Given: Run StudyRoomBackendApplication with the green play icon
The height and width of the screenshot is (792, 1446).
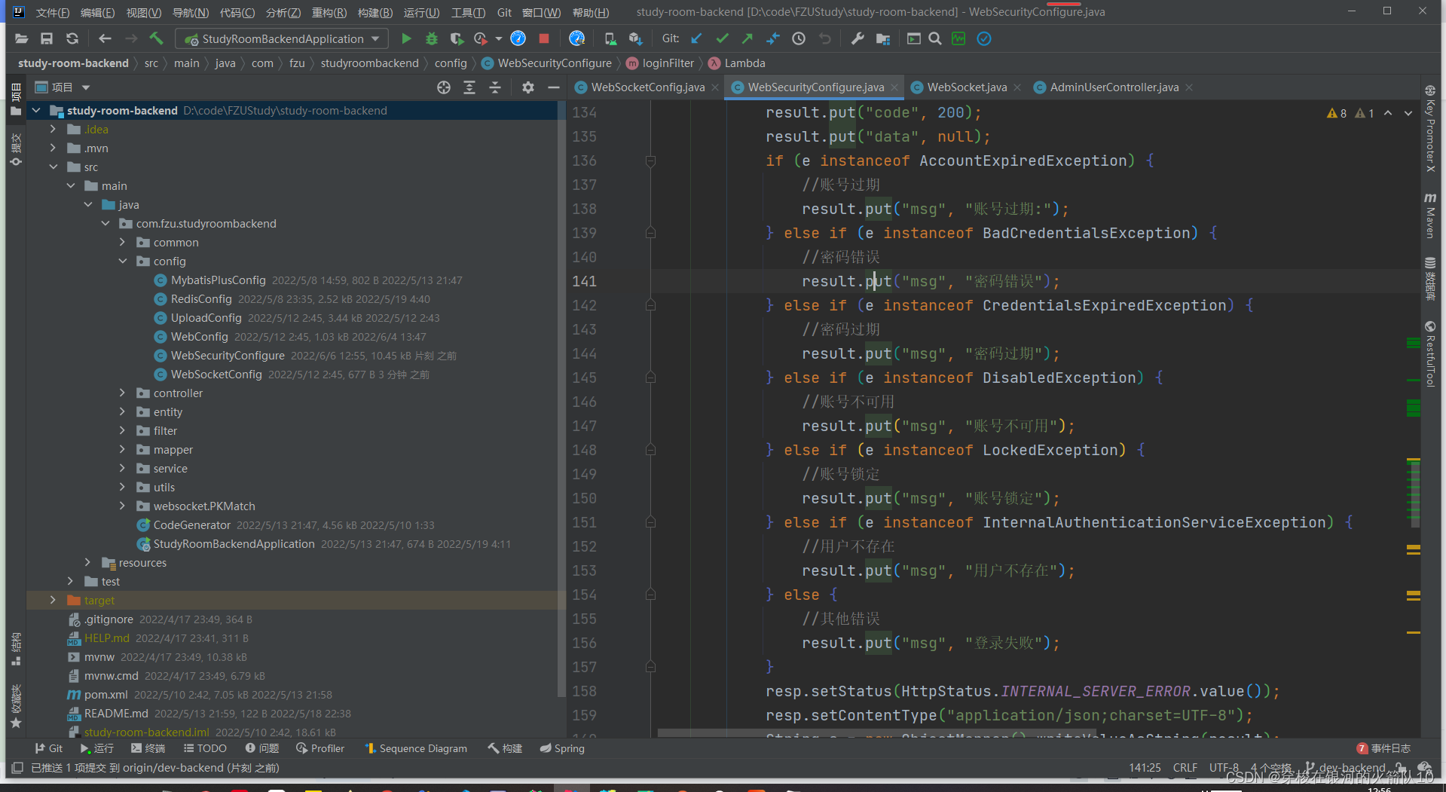Looking at the screenshot, I should point(406,38).
